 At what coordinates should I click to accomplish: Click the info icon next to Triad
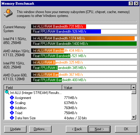pos(12,113)
